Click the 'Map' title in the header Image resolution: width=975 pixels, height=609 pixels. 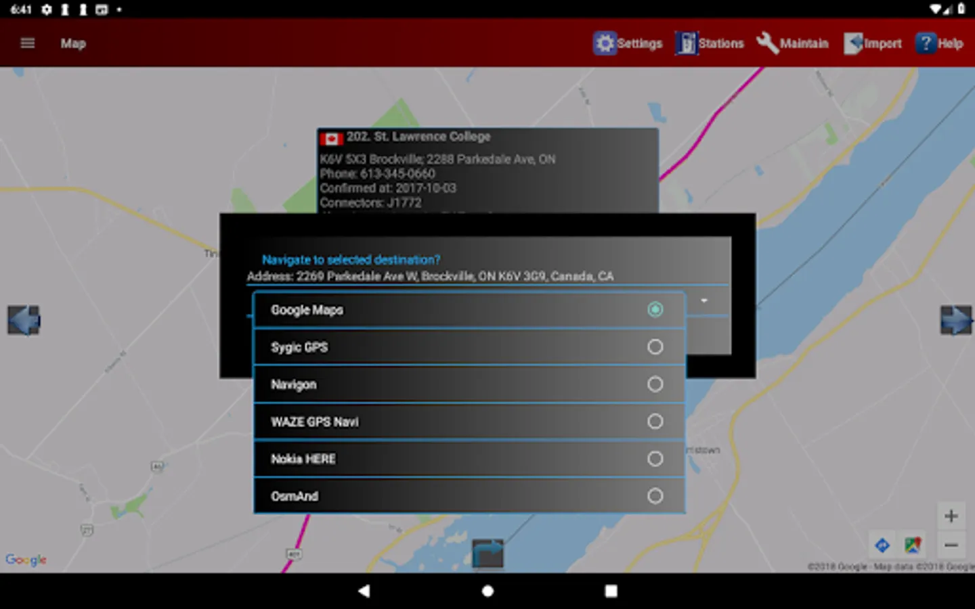coord(73,43)
